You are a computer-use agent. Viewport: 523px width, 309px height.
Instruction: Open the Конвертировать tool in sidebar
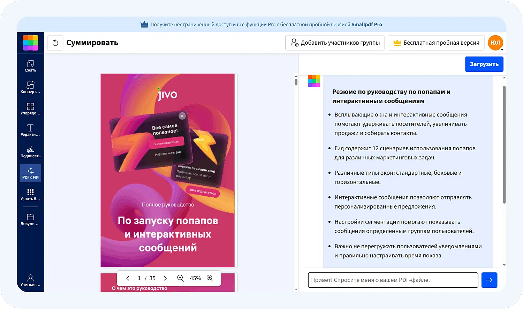(x=30, y=87)
